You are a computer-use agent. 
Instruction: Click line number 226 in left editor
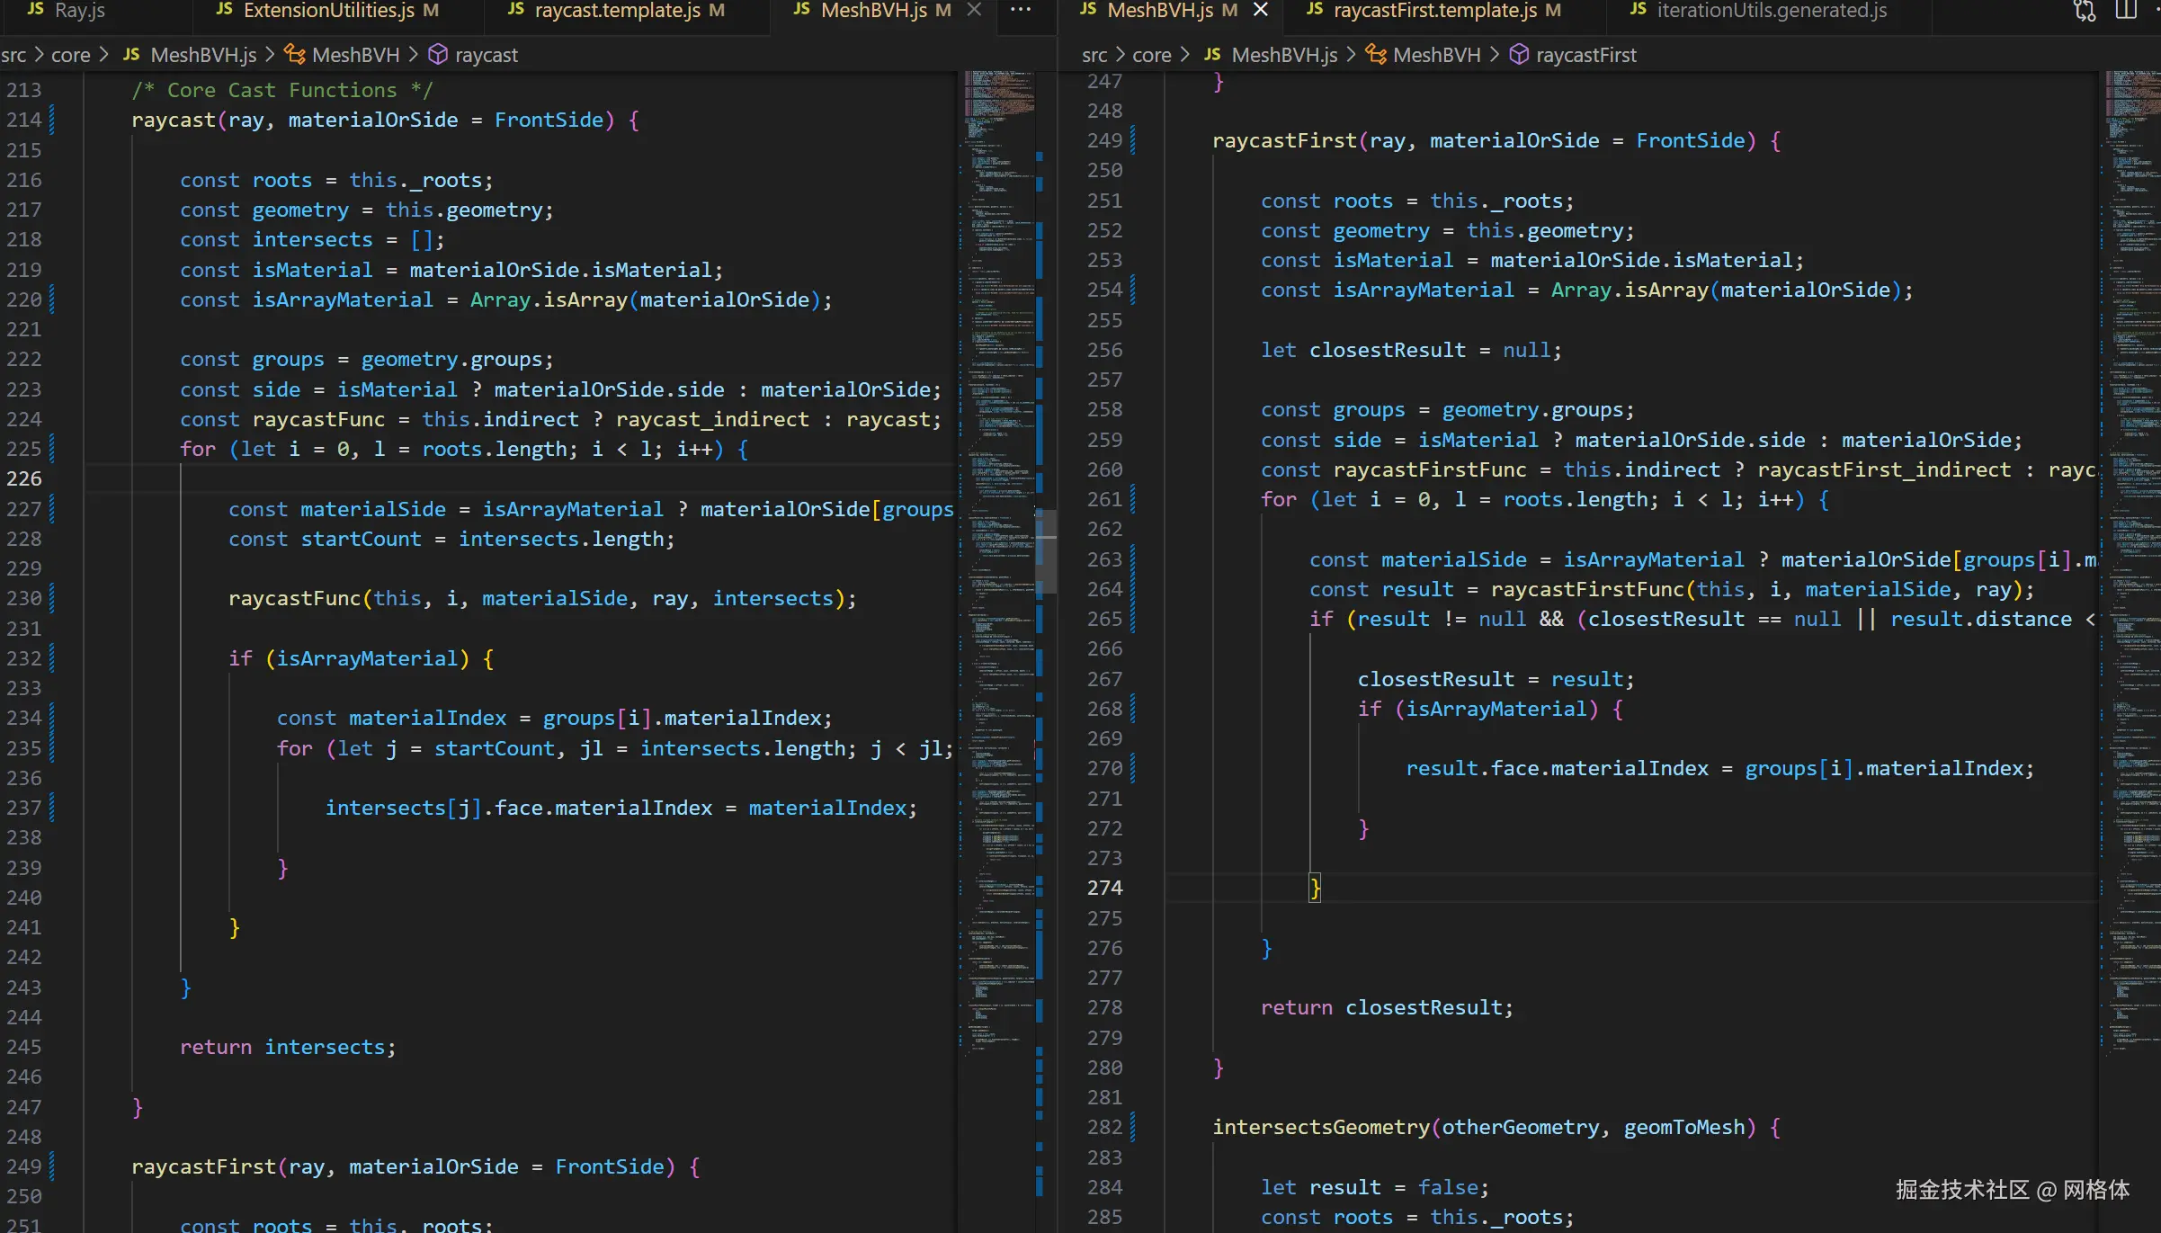coord(24,478)
